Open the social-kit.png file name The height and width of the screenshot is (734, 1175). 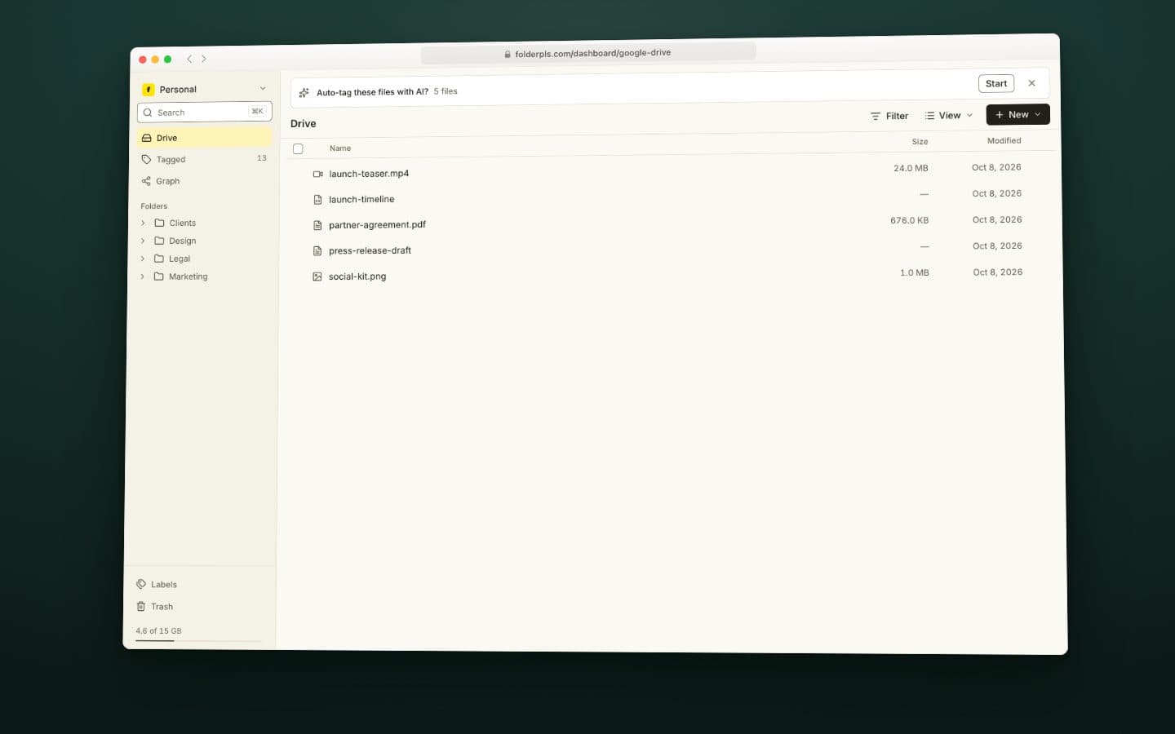[357, 276]
